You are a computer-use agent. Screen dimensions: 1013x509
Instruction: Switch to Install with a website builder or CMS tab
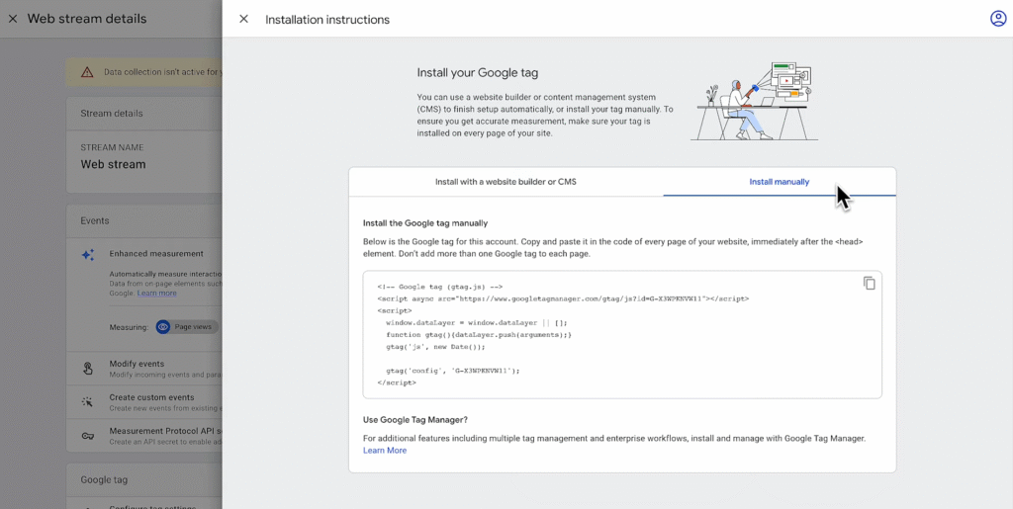pyautogui.click(x=506, y=182)
